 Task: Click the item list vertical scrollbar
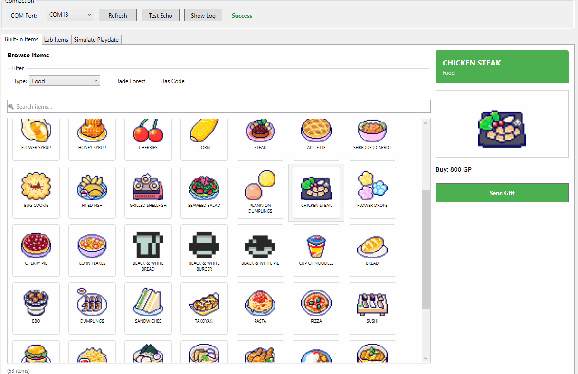pos(426,249)
